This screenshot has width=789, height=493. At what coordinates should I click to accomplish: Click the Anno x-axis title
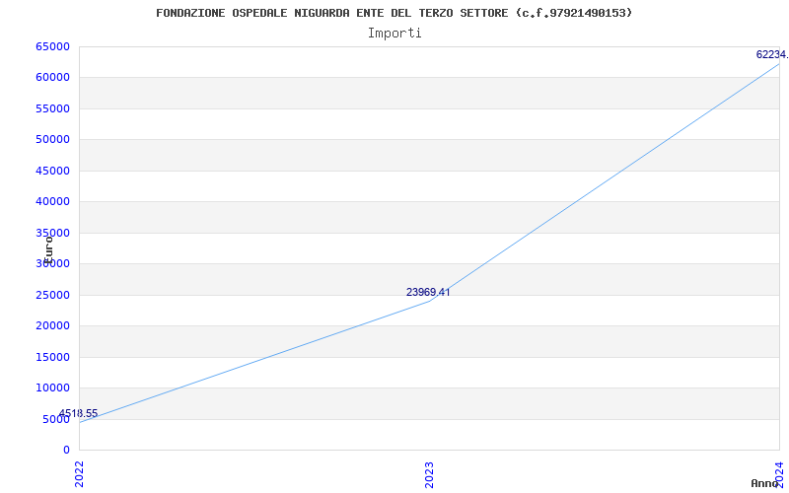point(765,483)
